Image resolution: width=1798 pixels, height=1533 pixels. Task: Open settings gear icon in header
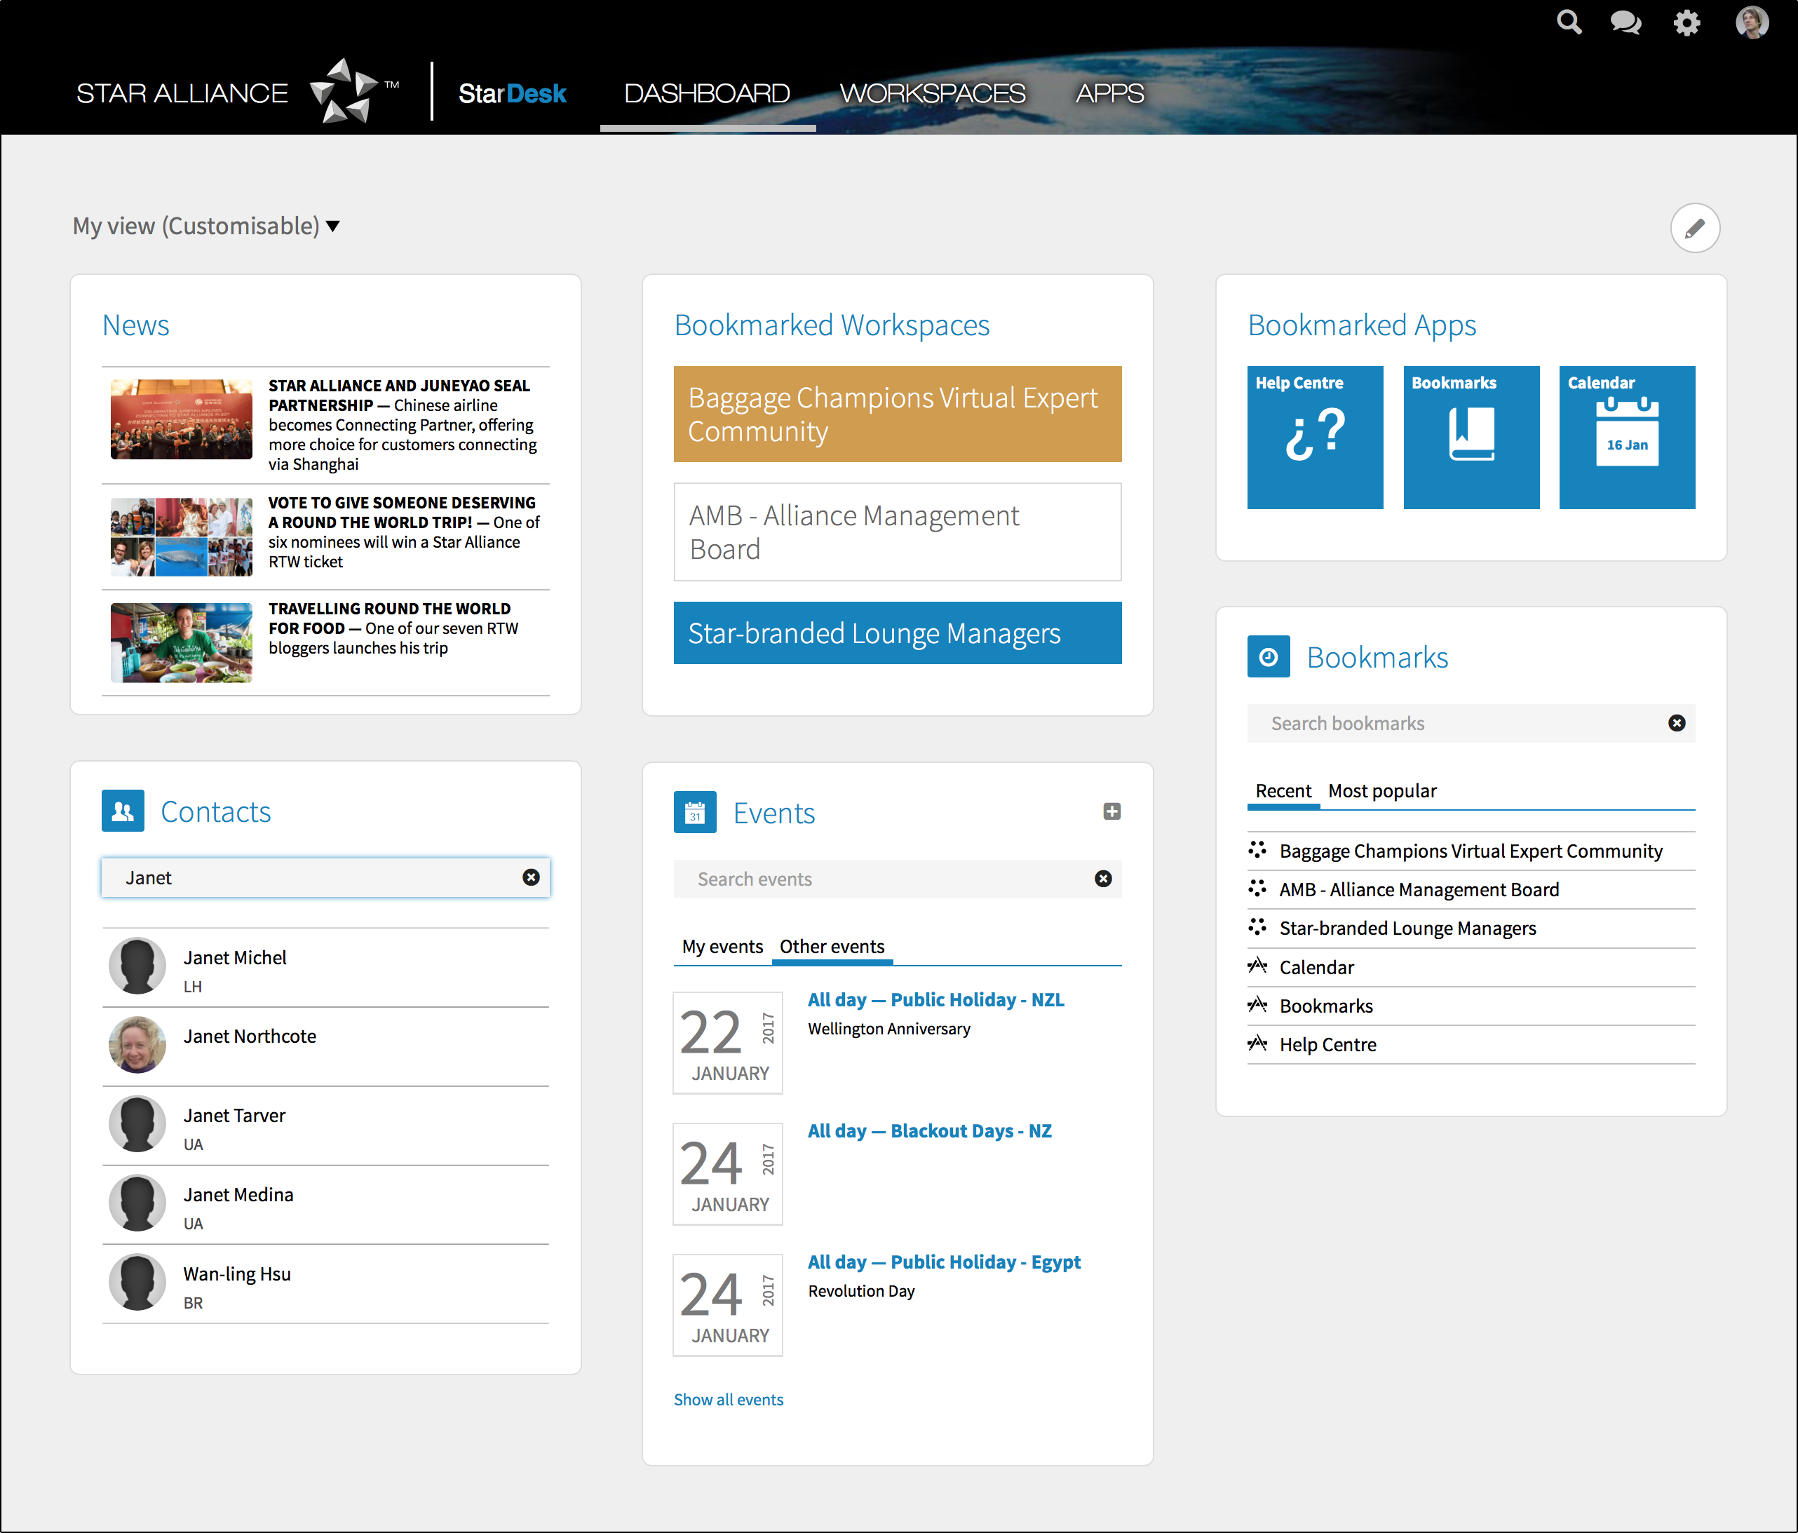click(1686, 22)
